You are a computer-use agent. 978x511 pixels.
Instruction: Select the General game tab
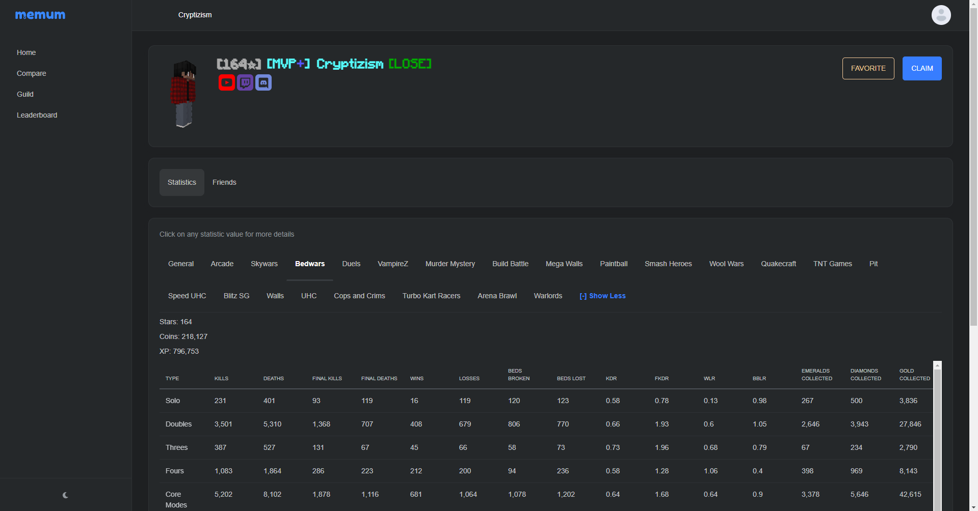181,264
